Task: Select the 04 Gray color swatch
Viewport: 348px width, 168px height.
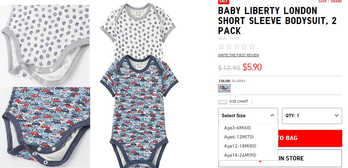Action: click(224, 89)
